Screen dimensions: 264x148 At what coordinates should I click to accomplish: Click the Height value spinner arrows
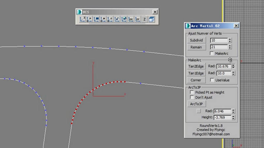pos(234,117)
